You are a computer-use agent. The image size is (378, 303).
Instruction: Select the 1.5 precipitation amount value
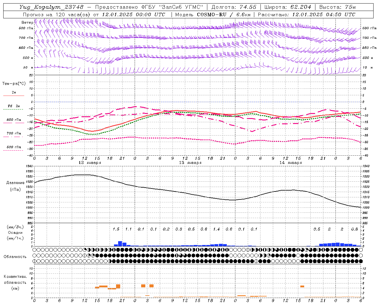pos(116,229)
